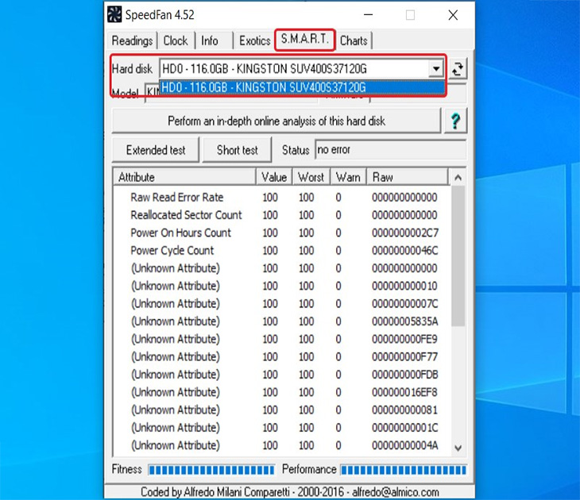The image size is (580, 500).
Task: Switch to the Readings tab
Action: [132, 40]
